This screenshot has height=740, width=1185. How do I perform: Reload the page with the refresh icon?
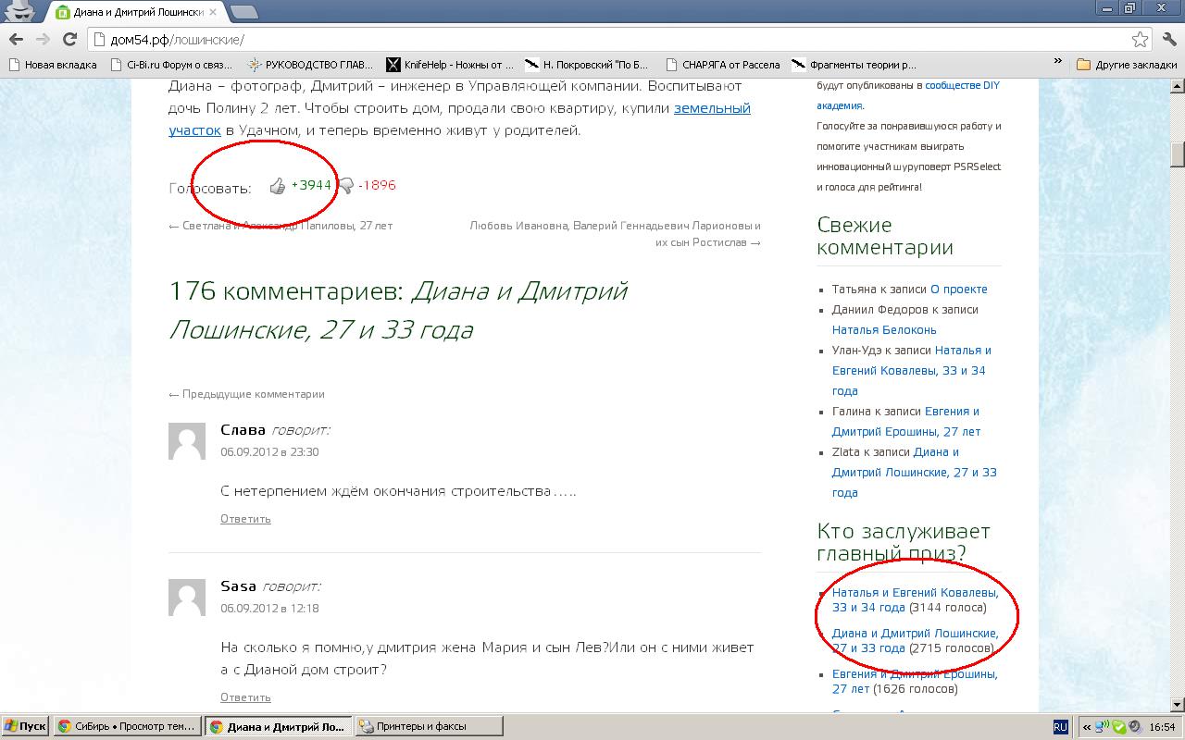coord(69,39)
